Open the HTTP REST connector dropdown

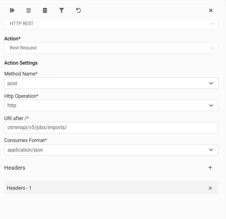click(111, 24)
